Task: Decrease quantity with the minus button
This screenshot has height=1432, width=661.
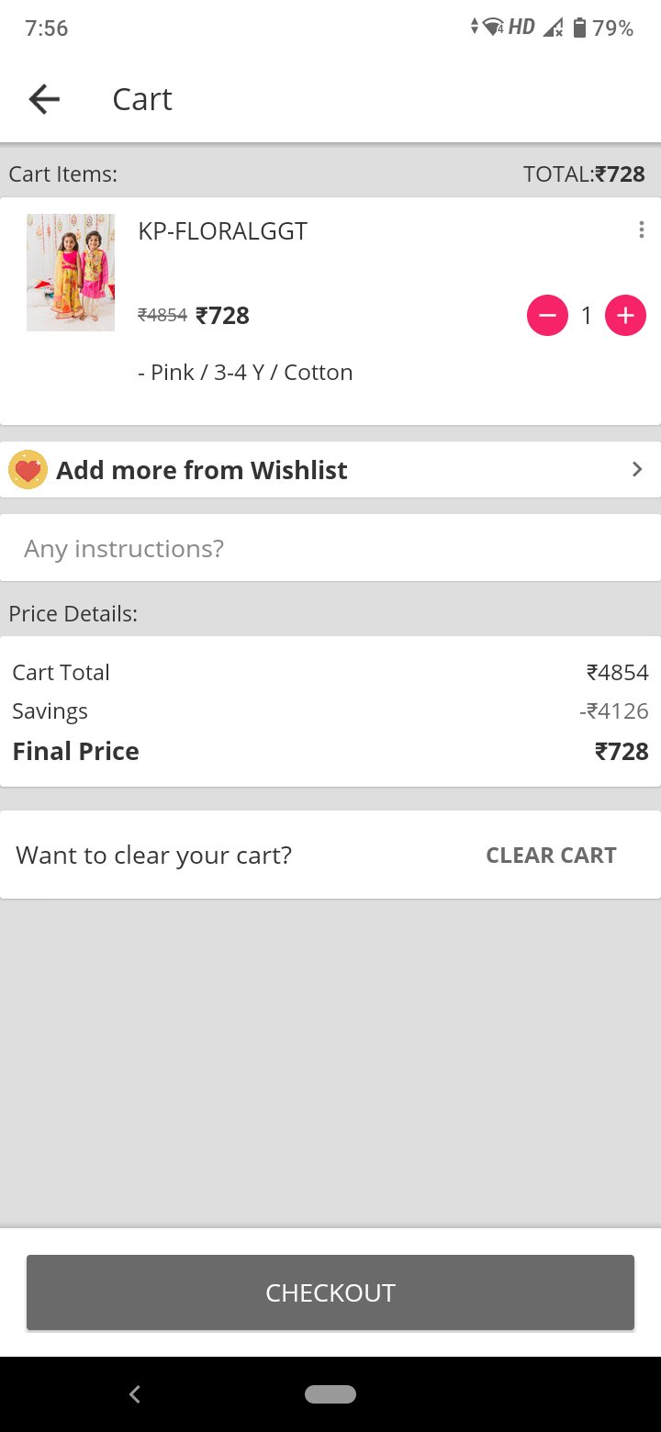Action: click(x=547, y=316)
